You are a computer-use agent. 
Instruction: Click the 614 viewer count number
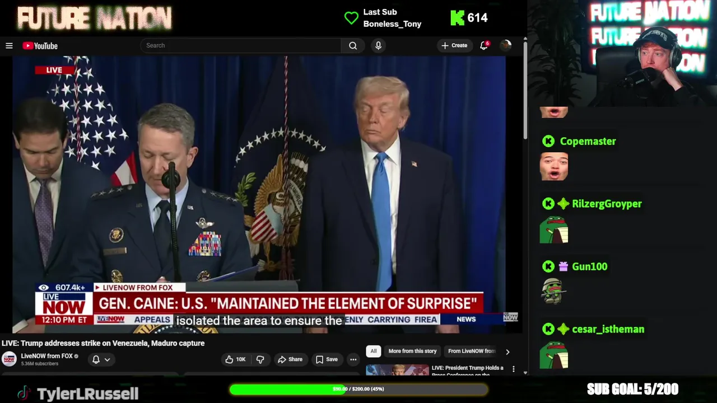point(477,18)
